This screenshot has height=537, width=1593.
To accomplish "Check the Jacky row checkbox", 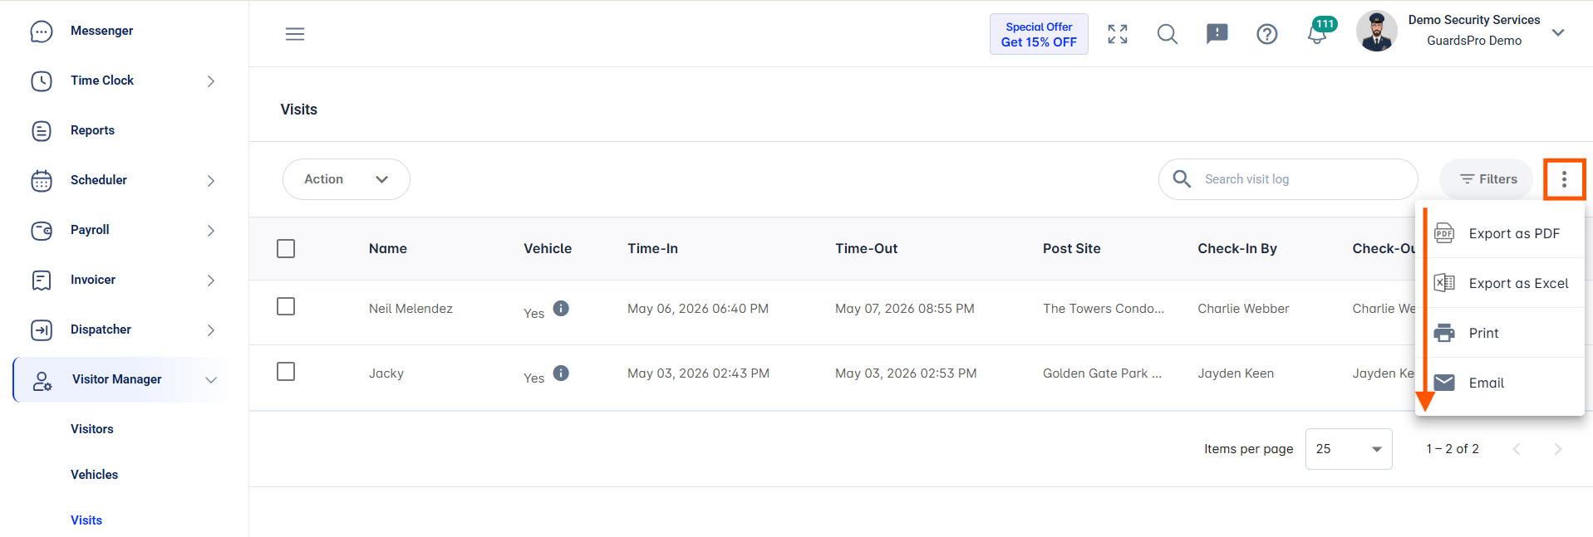I will (x=286, y=372).
